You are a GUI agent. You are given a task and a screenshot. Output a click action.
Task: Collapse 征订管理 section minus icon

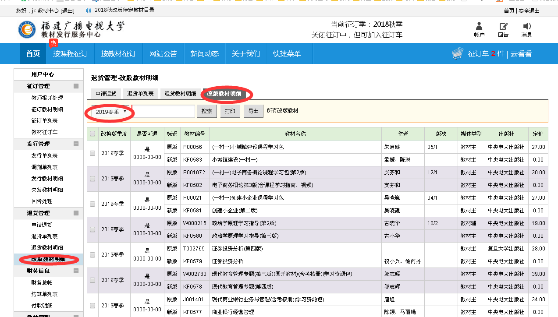coord(76,86)
